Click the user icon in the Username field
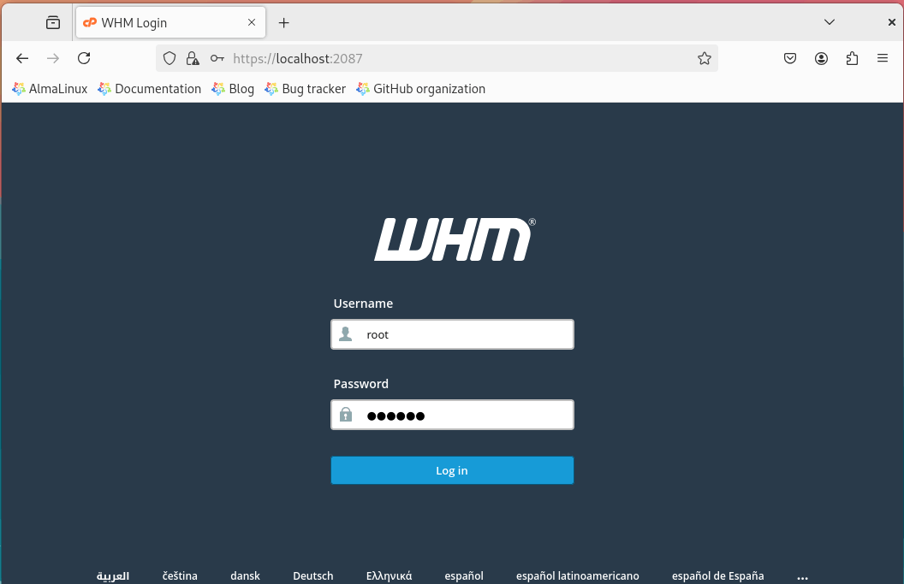 [x=346, y=334]
